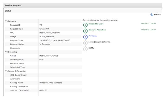Select the Request ID row label
The width and height of the screenshot is (165, 99).
click(x=15, y=25)
